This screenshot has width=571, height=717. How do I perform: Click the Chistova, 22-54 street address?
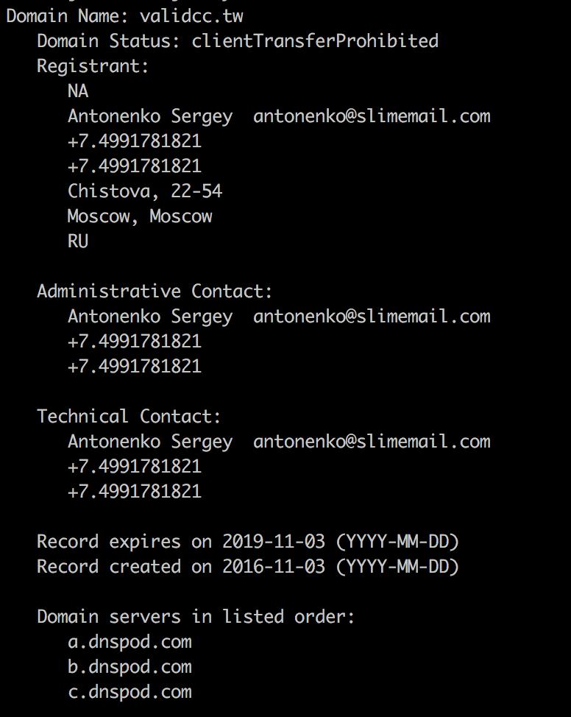pos(145,191)
